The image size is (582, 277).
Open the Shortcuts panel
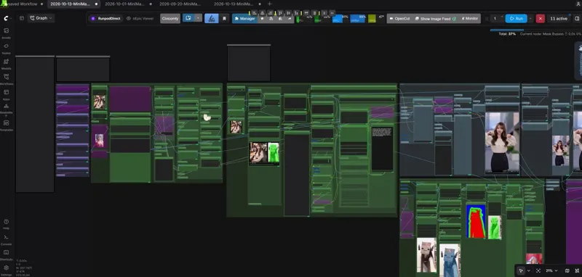coord(7,255)
